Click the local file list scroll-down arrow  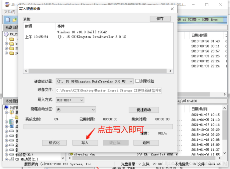tap(225, 153)
